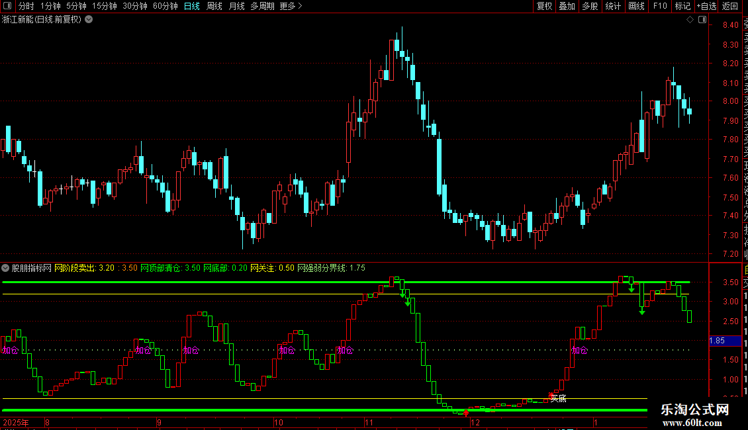748x430 pixels.
Task: Click the 叠加 overlay button
Action: 567,6
